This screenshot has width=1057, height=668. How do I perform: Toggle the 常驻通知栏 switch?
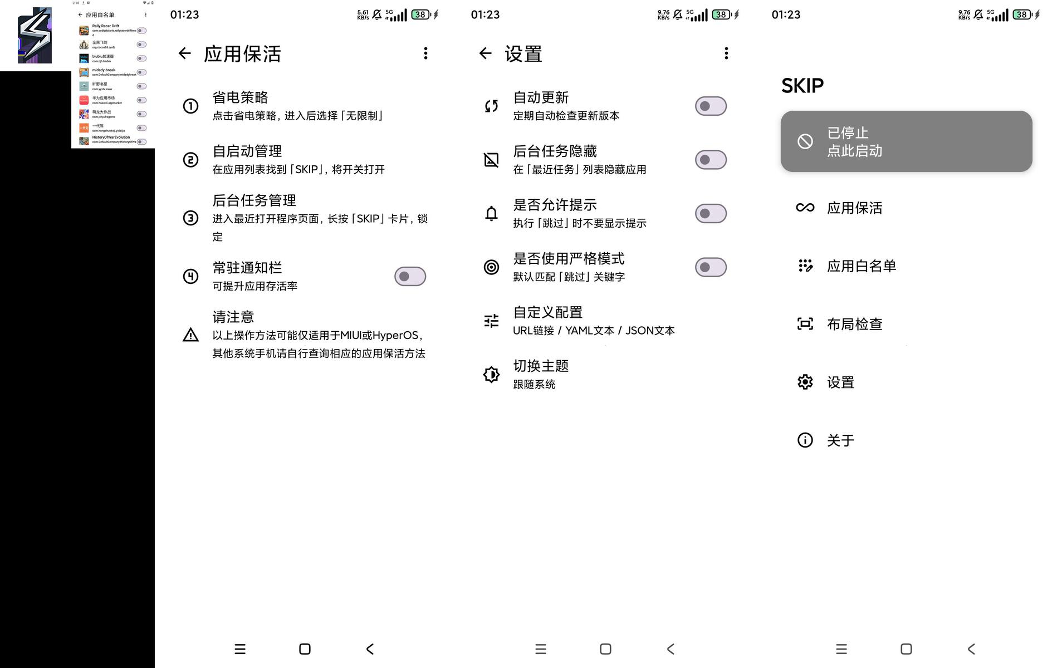pyautogui.click(x=410, y=277)
